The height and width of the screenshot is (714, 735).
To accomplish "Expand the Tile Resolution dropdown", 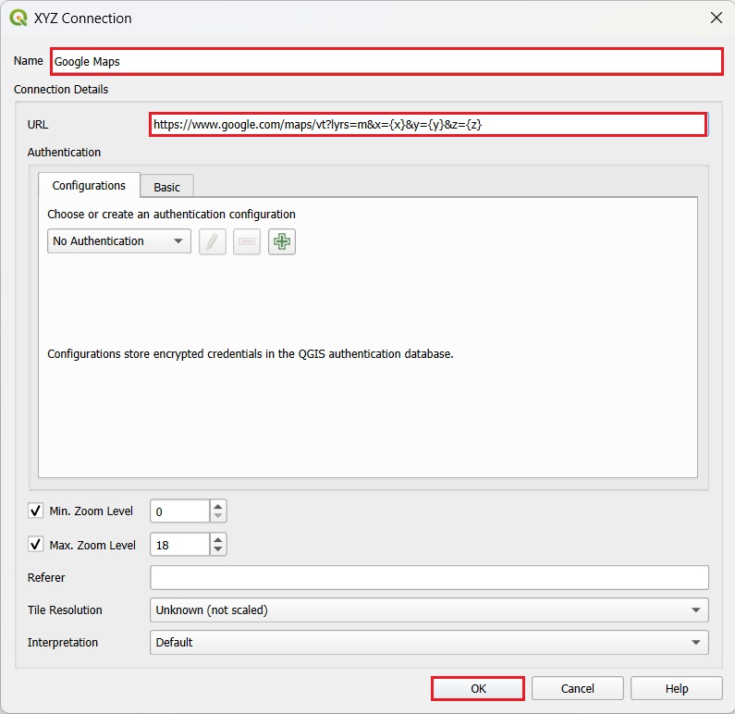I will (x=429, y=610).
